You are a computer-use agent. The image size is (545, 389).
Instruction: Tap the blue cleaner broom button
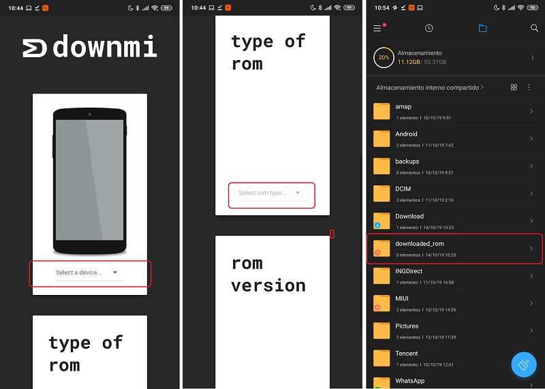pos(524,364)
